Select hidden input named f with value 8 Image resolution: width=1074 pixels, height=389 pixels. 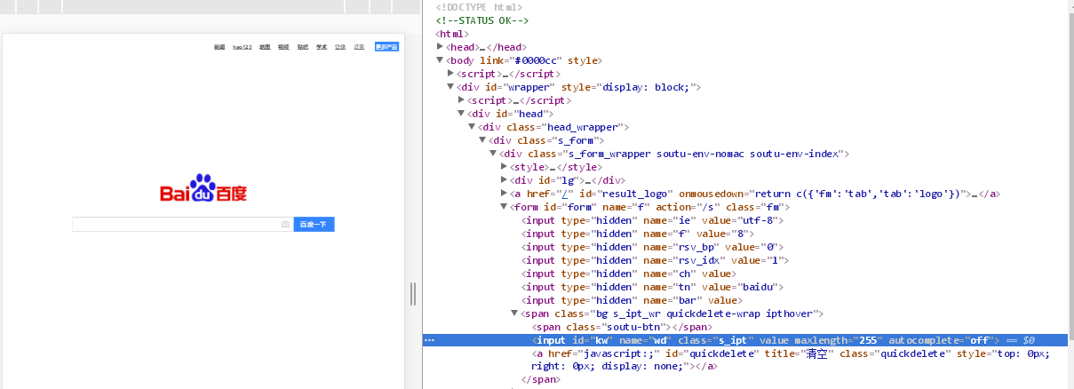pyautogui.click(x=639, y=234)
